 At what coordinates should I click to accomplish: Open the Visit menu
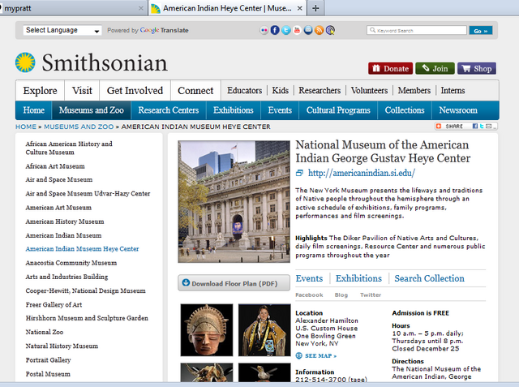pos(82,90)
